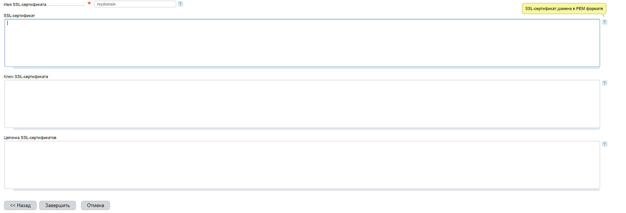Click the resize bar under the SSL-сертификат text area
626x213 pixels.
point(307,68)
